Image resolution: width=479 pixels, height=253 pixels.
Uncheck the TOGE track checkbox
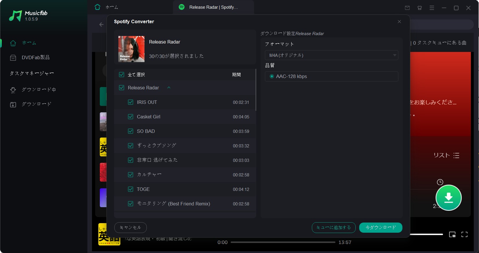(x=131, y=189)
